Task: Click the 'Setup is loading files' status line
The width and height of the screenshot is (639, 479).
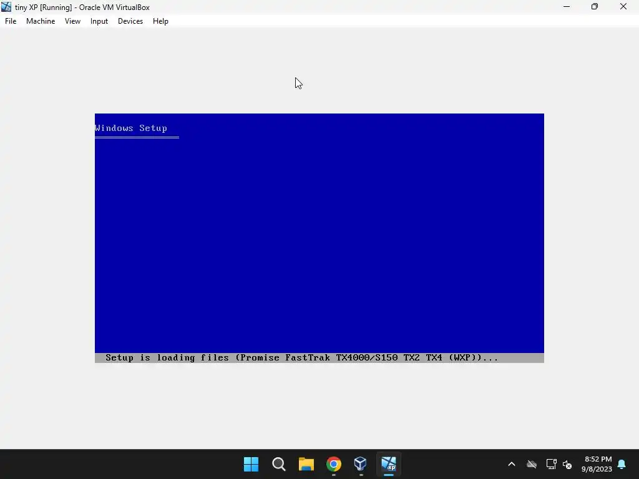Action: [x=301, y=357]
